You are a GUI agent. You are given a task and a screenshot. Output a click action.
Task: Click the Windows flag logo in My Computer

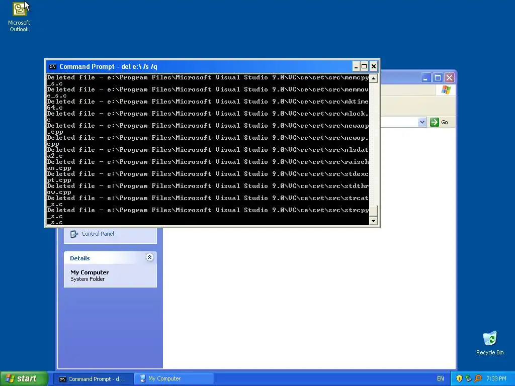click(446, 89)
